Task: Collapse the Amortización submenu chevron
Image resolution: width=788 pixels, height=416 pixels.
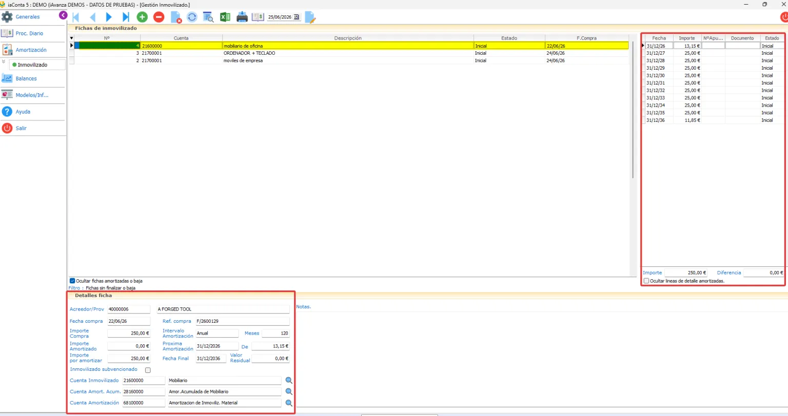Action: click(4, 62)
